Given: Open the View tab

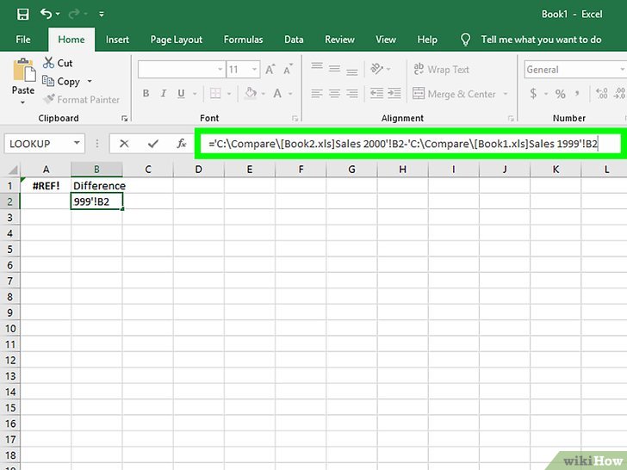Looking at the screenshot, I should click(x=386, y=40).
